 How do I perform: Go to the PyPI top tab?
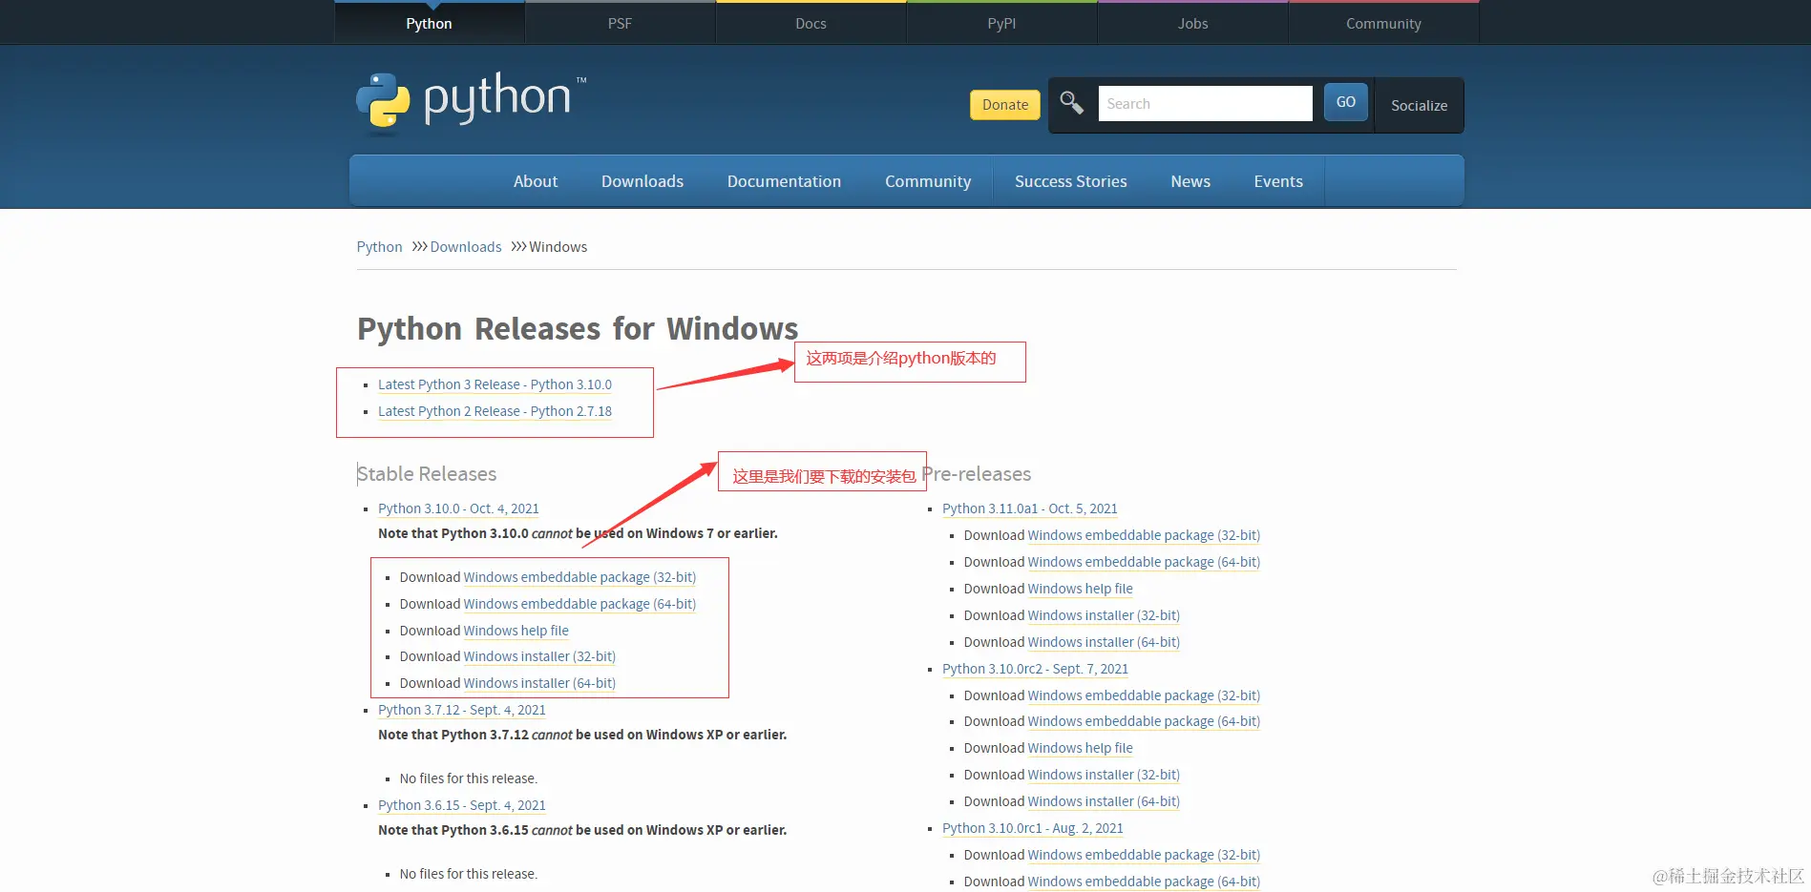coord(1001,23)
